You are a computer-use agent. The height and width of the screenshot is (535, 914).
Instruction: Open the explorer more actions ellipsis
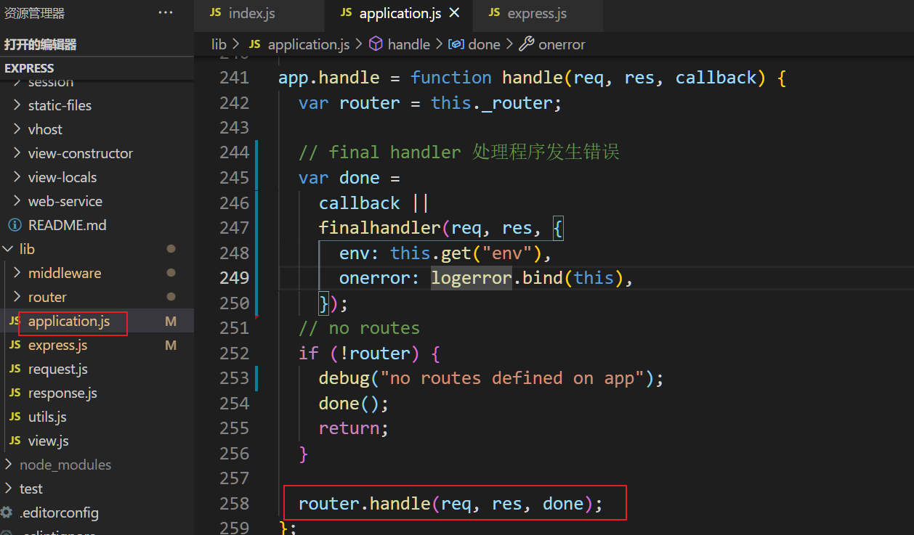tap(166, 13)
